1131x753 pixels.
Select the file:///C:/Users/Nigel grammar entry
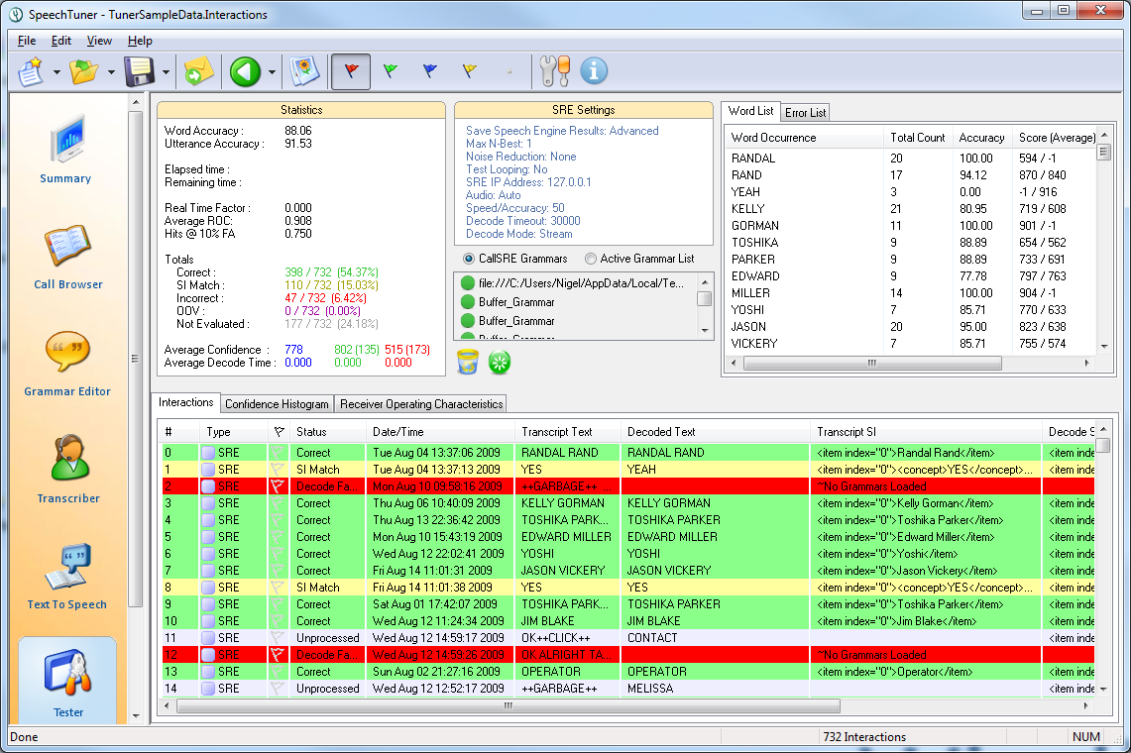click(575, 282)
